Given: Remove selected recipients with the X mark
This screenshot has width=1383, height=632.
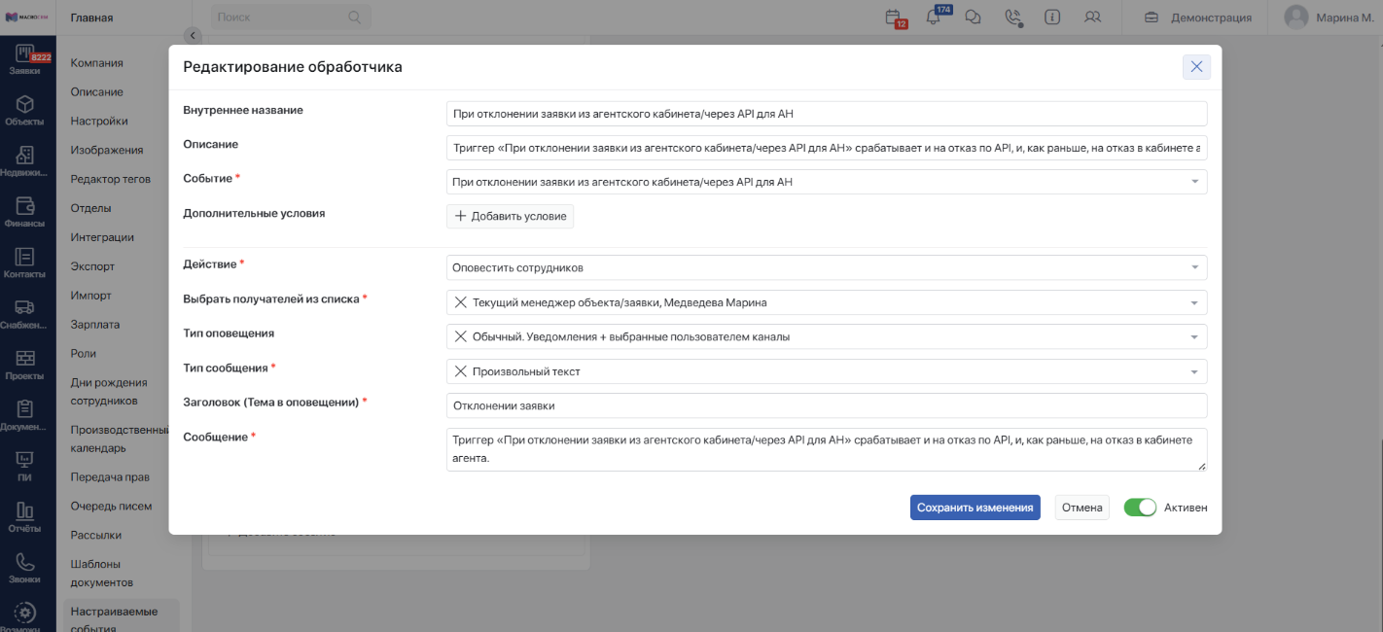Looking at the screenshot, I should (x=461, y=302).
